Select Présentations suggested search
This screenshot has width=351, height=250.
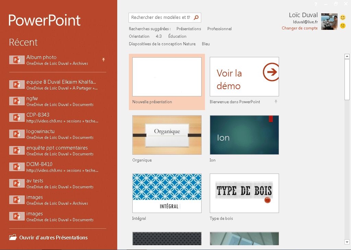point(189,29)
